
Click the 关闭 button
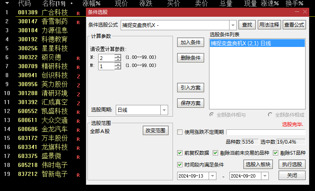tap(292, 175)
